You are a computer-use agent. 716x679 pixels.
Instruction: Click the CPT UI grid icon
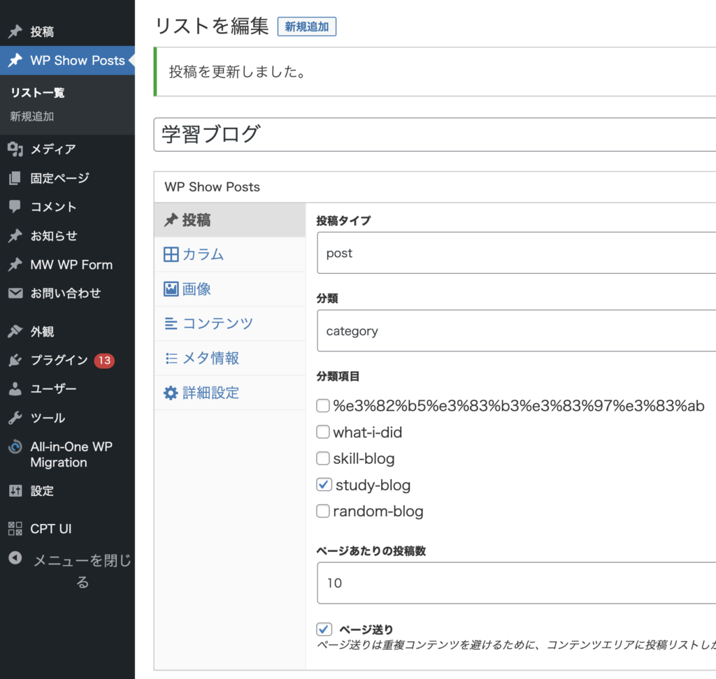(x=15, y=528)
